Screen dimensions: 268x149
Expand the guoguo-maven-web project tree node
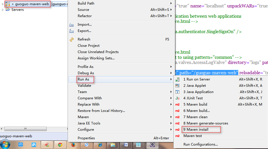3,4
